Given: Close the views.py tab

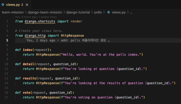Looking at the screenshot, I should coord(27,5).
